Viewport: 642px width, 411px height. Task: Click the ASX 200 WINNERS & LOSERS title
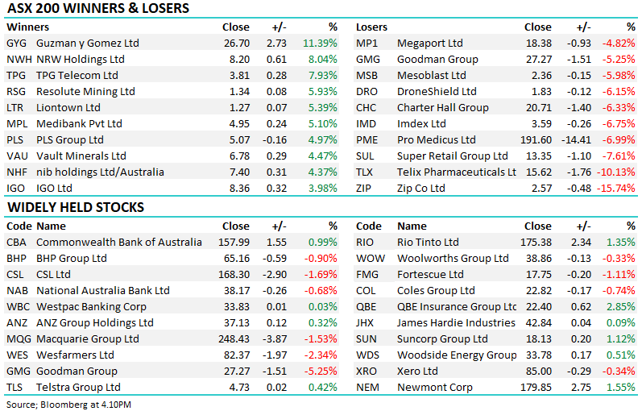pyautogui.click(x=98, y=8)
